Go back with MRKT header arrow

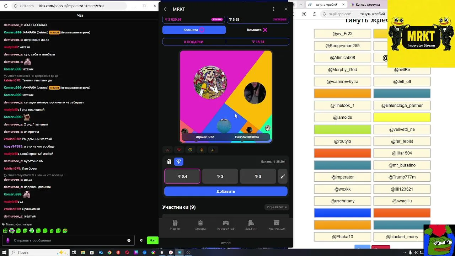pyautogui.click(x=166, y=9)
